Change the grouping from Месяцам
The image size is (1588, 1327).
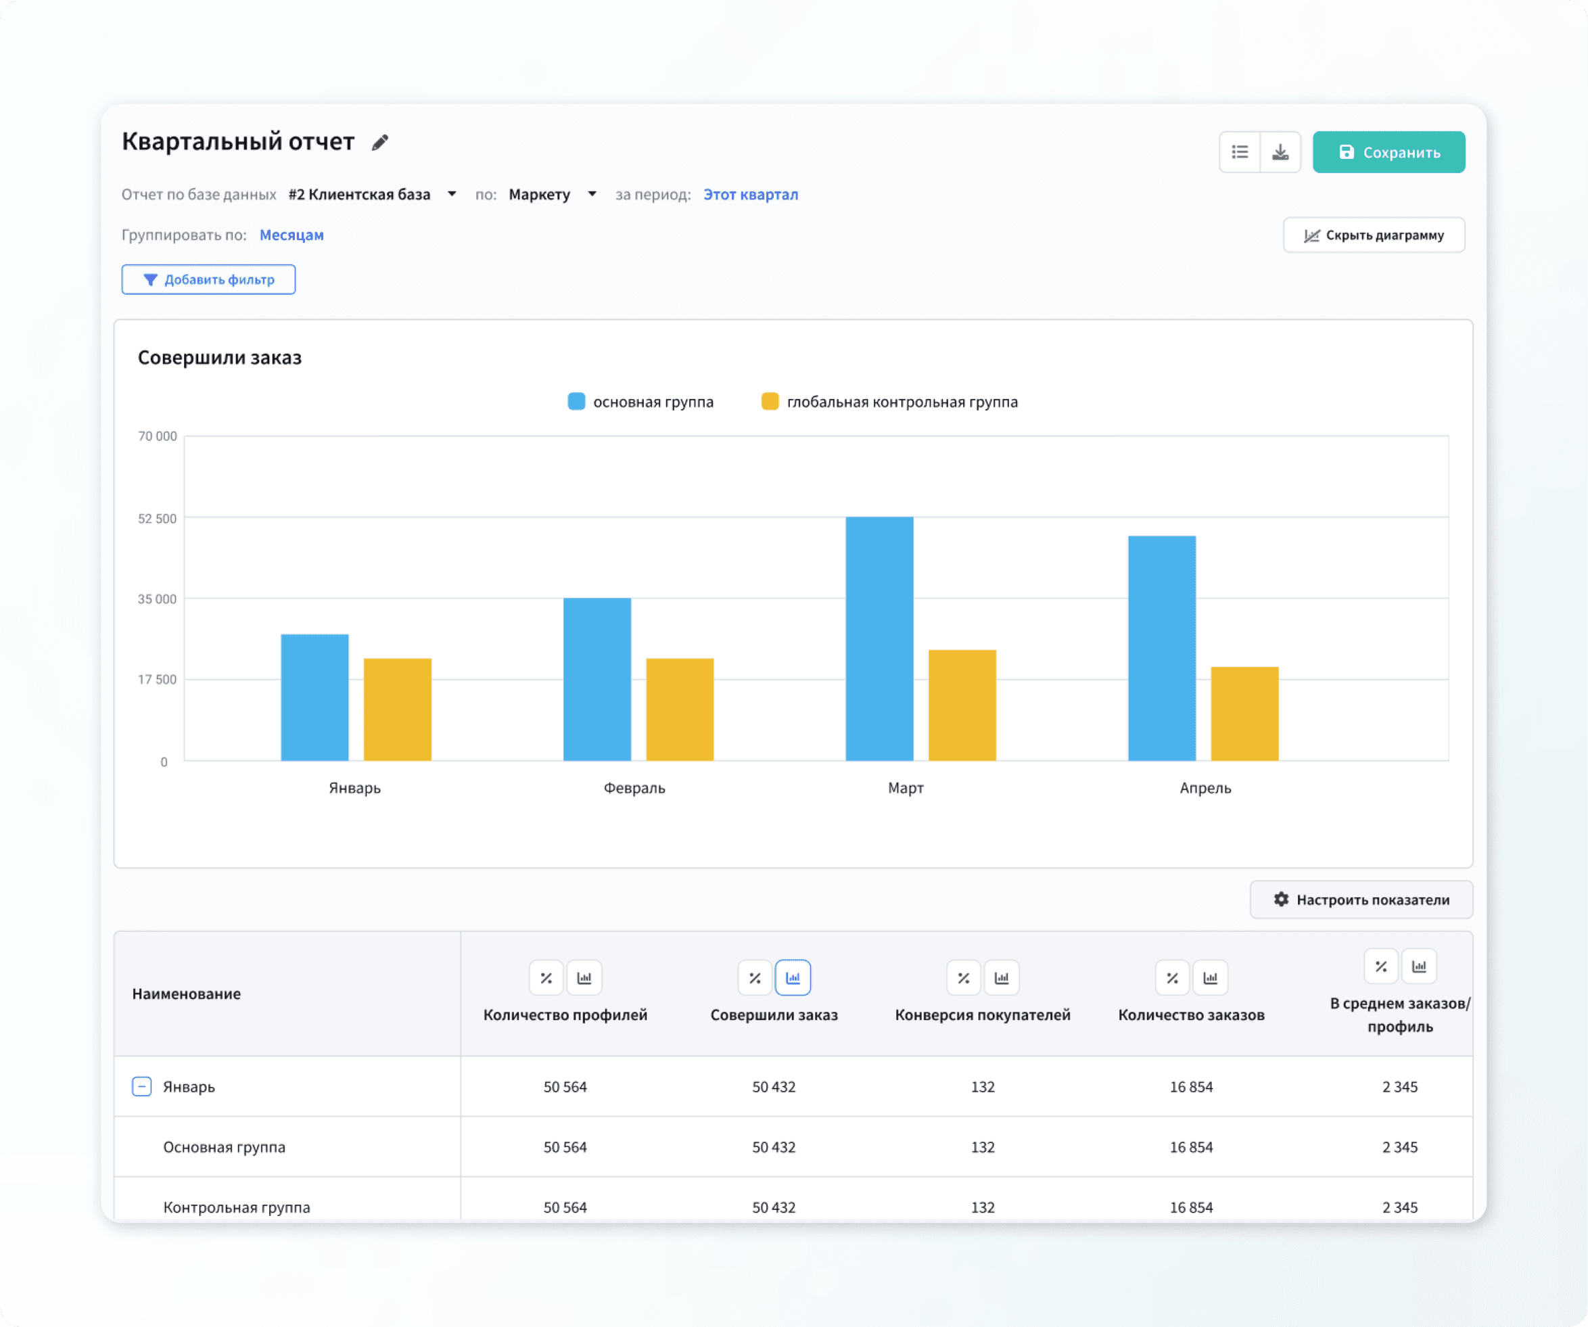pos(291,235)
